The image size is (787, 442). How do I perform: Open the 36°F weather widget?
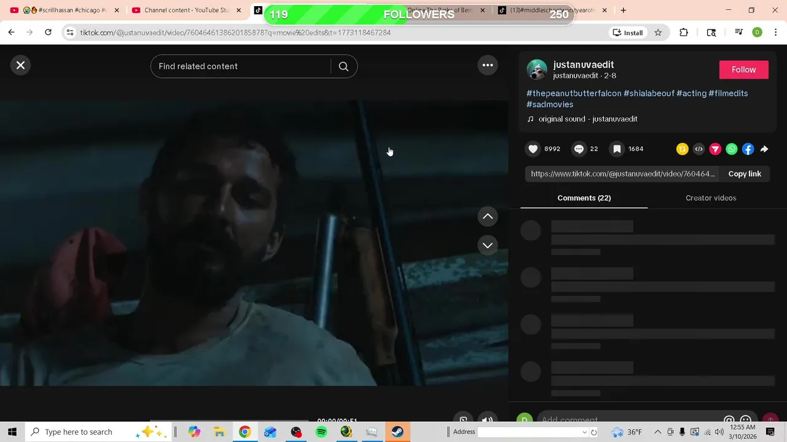(x=627, y=432)
